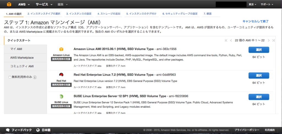Screen dimensions: 282x134
Task: Go to 3. インスタンスの設定 tab
Action: tap(79, 14)
